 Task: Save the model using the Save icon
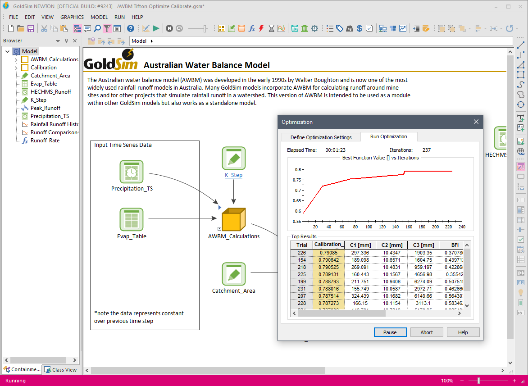[31, 28]
